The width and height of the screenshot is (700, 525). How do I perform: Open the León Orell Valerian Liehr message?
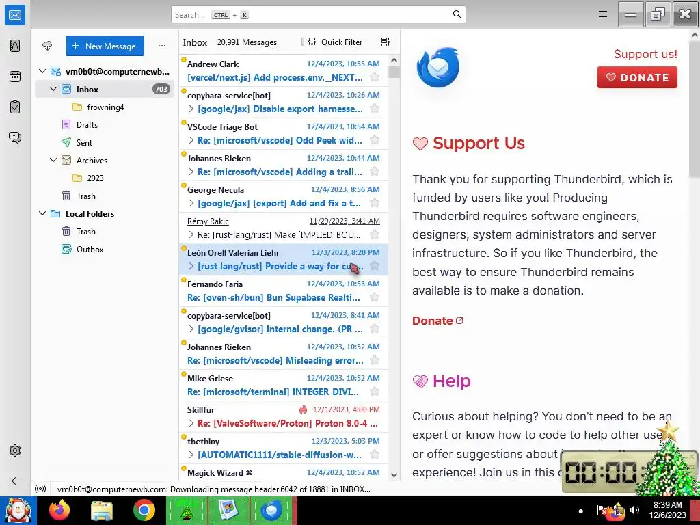(x=284, y=259)
